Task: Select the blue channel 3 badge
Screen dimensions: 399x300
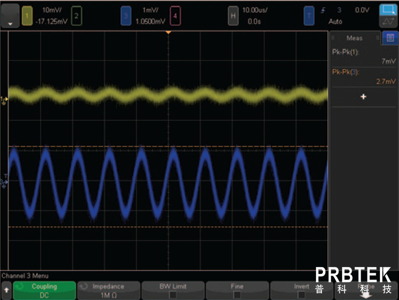Action: [126, 16]
